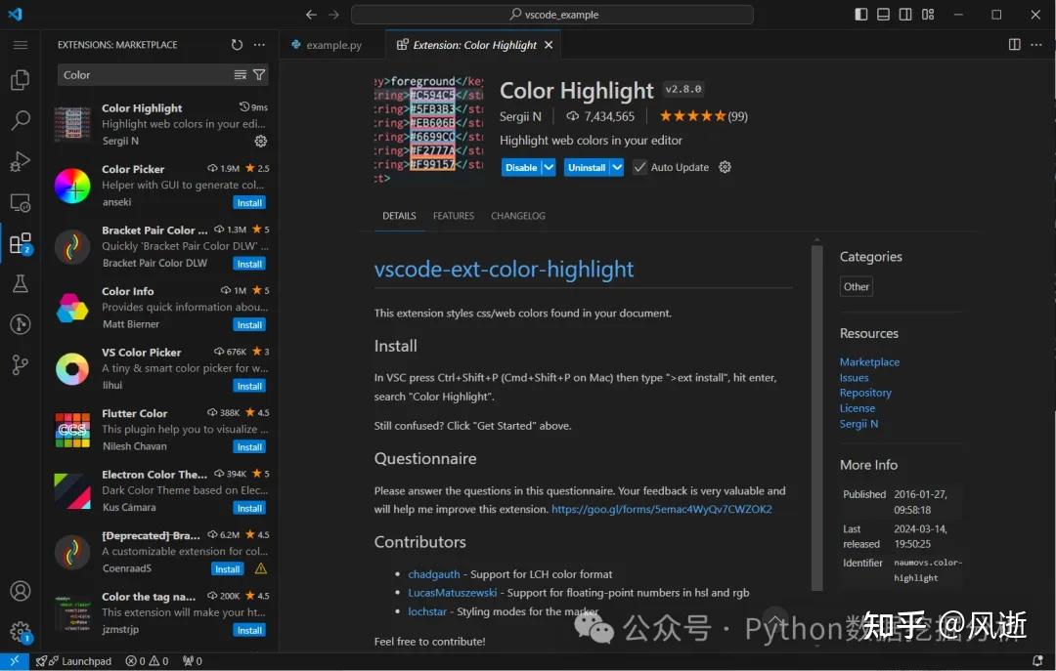Clear extensions search results icon
This screenshot has height=671, width=1056.
tap(240, 74)
